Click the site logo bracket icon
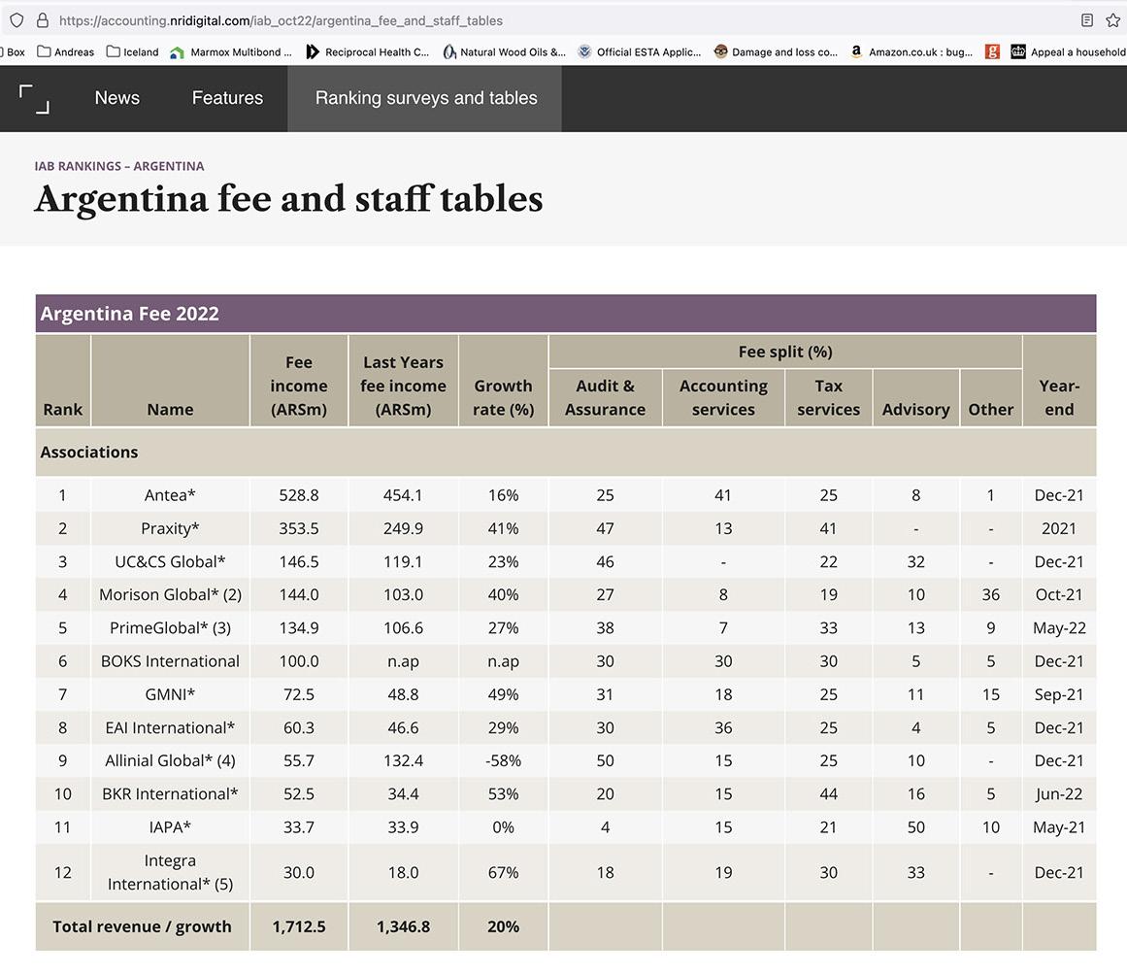 tap(34, 98)
